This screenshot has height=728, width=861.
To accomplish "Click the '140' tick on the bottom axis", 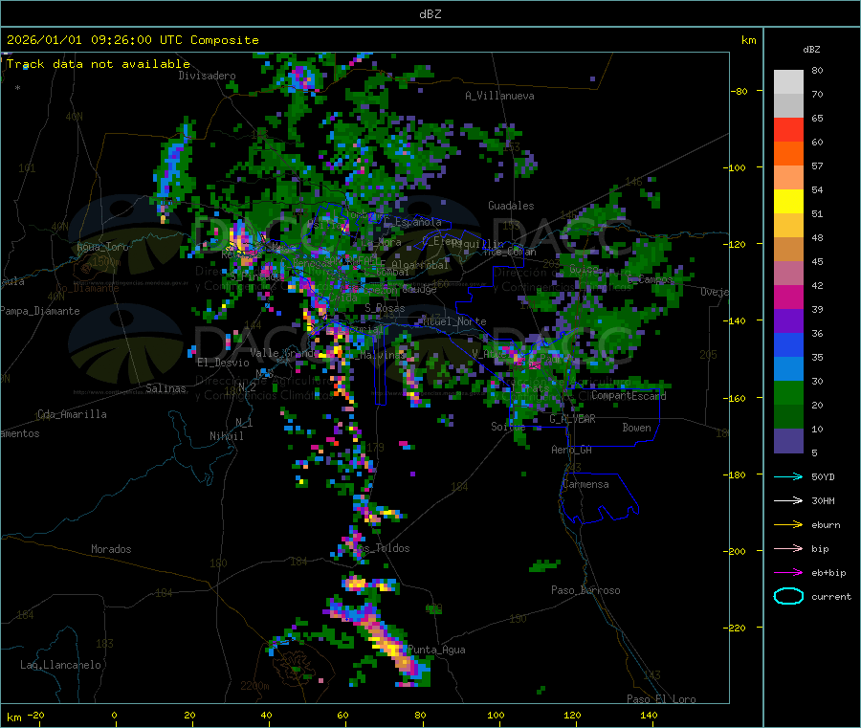I will [649, 715].
